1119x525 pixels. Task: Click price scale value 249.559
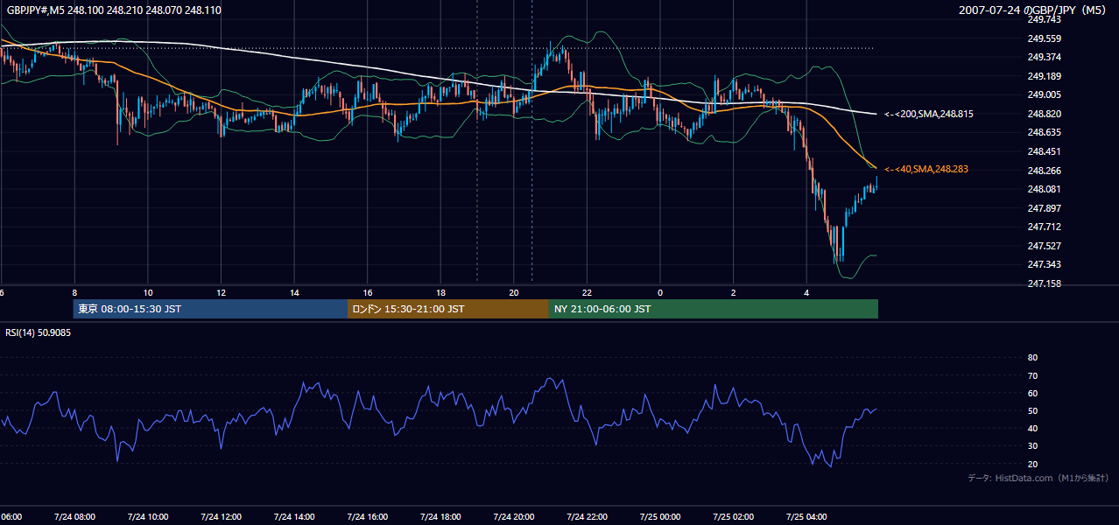1044,38
